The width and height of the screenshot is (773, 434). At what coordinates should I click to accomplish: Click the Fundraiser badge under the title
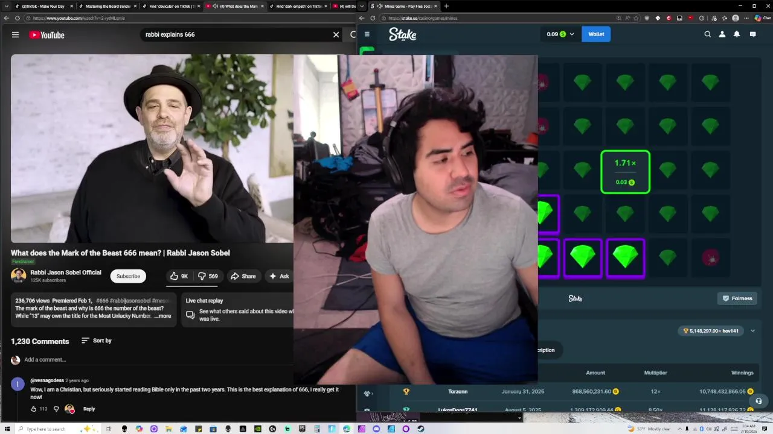point(23,262)
